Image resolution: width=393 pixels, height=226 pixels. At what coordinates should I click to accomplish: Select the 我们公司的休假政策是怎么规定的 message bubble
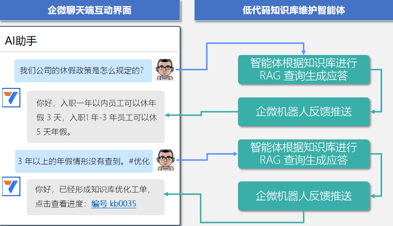[83, 71]
